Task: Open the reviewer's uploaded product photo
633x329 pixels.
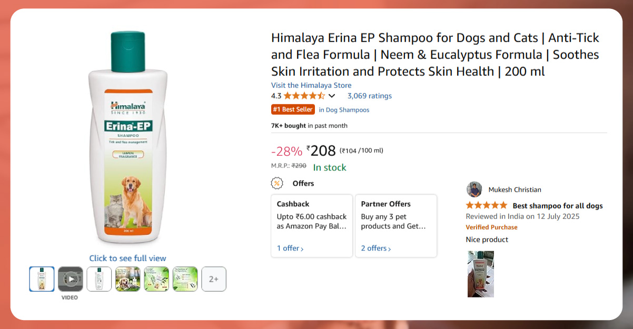Action: coord(480,274)
